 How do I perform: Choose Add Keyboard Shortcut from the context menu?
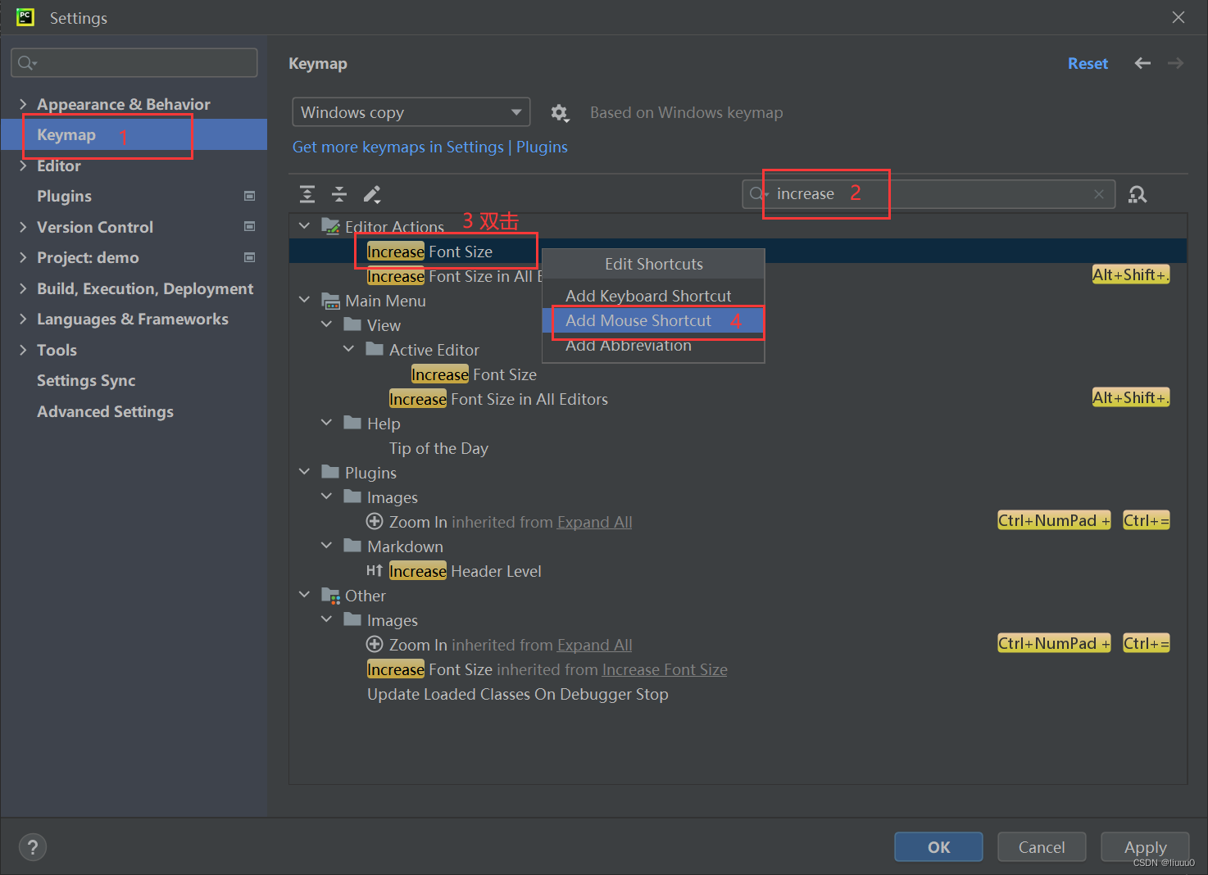point(649,295)
